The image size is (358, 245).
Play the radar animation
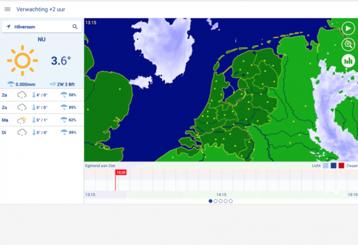point(348,28)
